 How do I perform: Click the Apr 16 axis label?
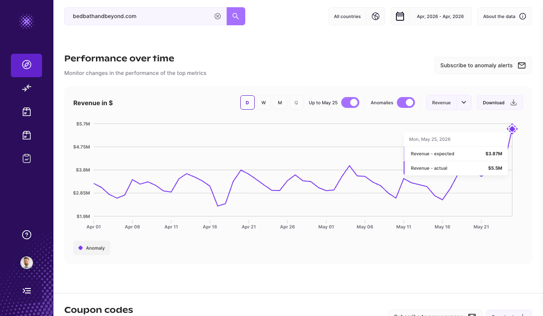click(x=210, y=227)
